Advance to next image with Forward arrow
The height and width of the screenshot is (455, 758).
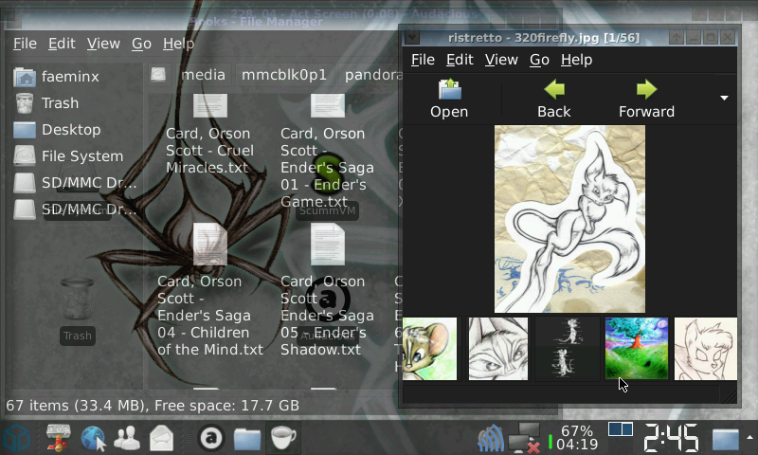[x=646, y=99]
